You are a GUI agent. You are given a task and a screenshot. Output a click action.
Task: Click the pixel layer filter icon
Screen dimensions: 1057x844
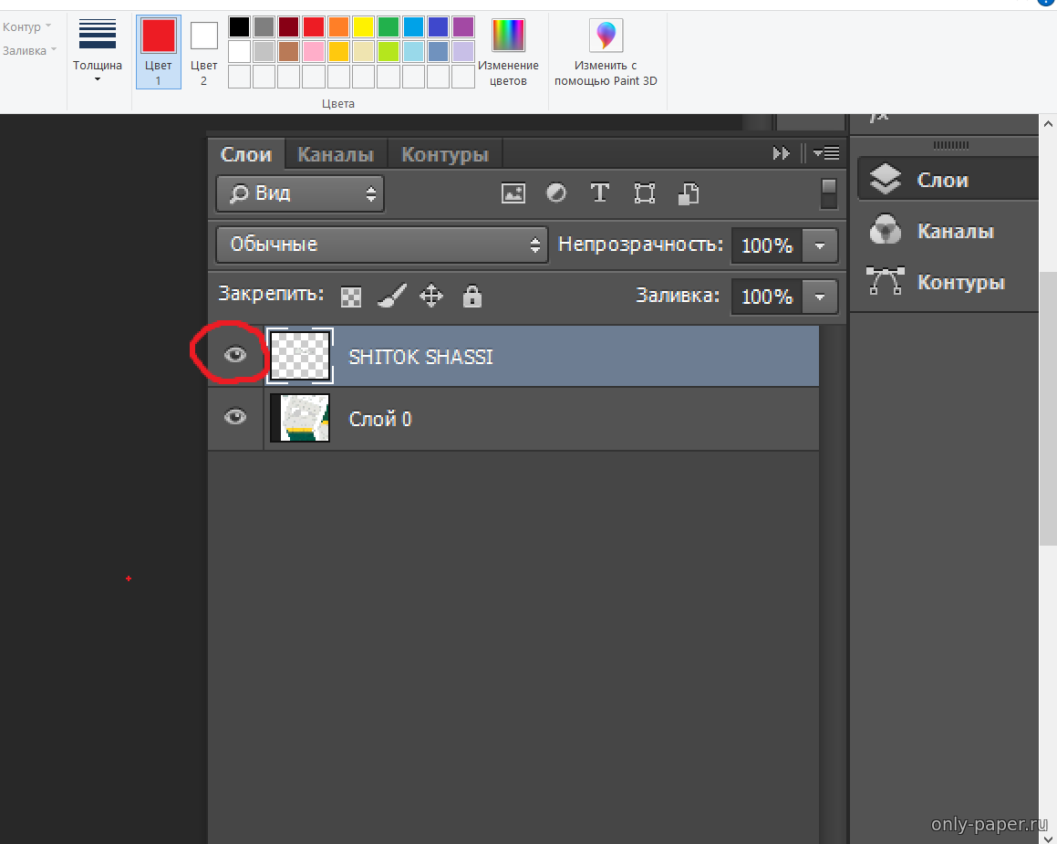click(513, 193)
